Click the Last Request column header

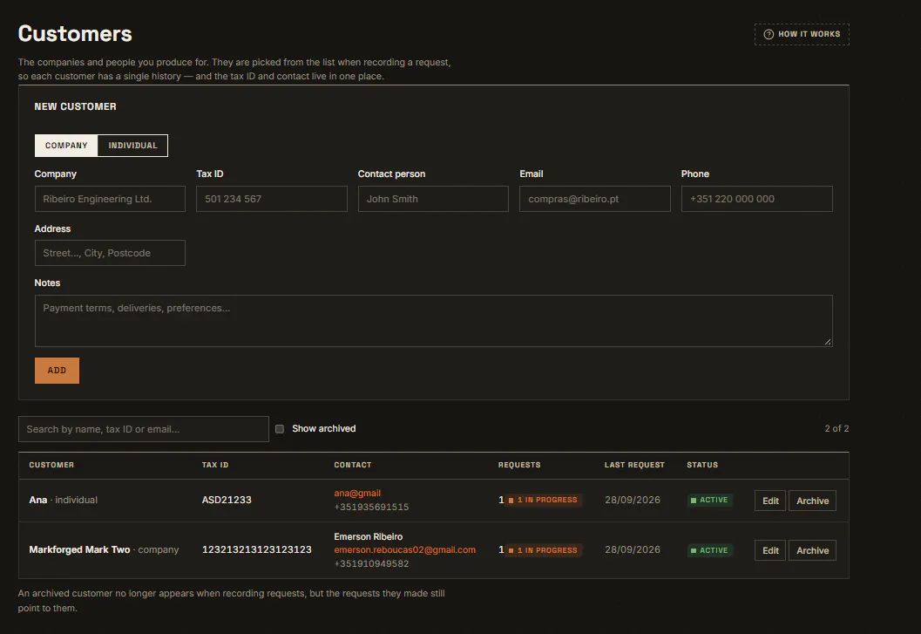(x=634, y=465)
